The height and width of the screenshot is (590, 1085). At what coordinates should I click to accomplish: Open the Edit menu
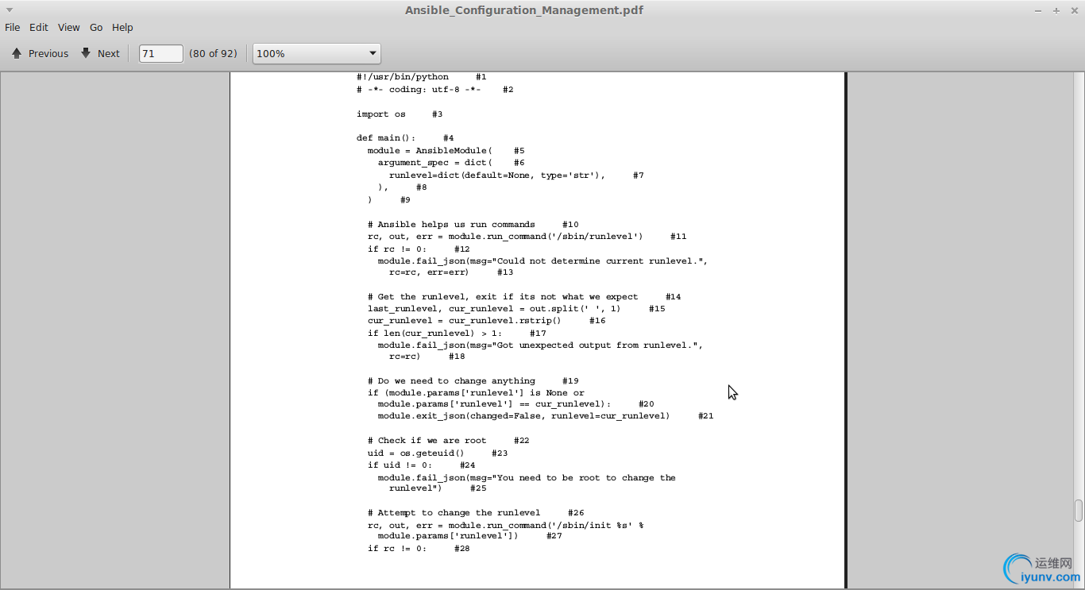tap(39, 27)
